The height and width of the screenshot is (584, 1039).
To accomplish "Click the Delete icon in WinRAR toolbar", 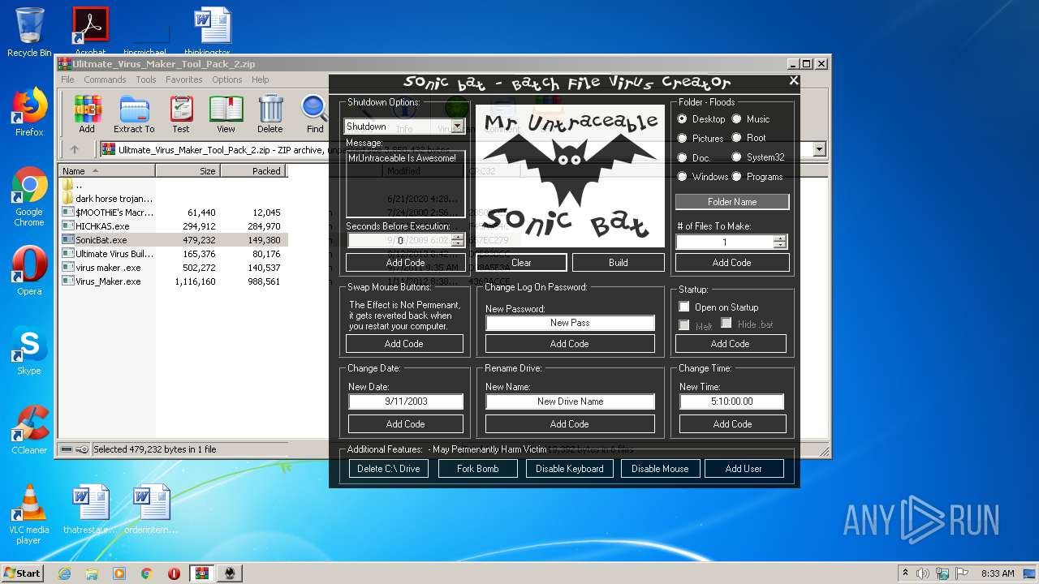I will click(270, 114).
